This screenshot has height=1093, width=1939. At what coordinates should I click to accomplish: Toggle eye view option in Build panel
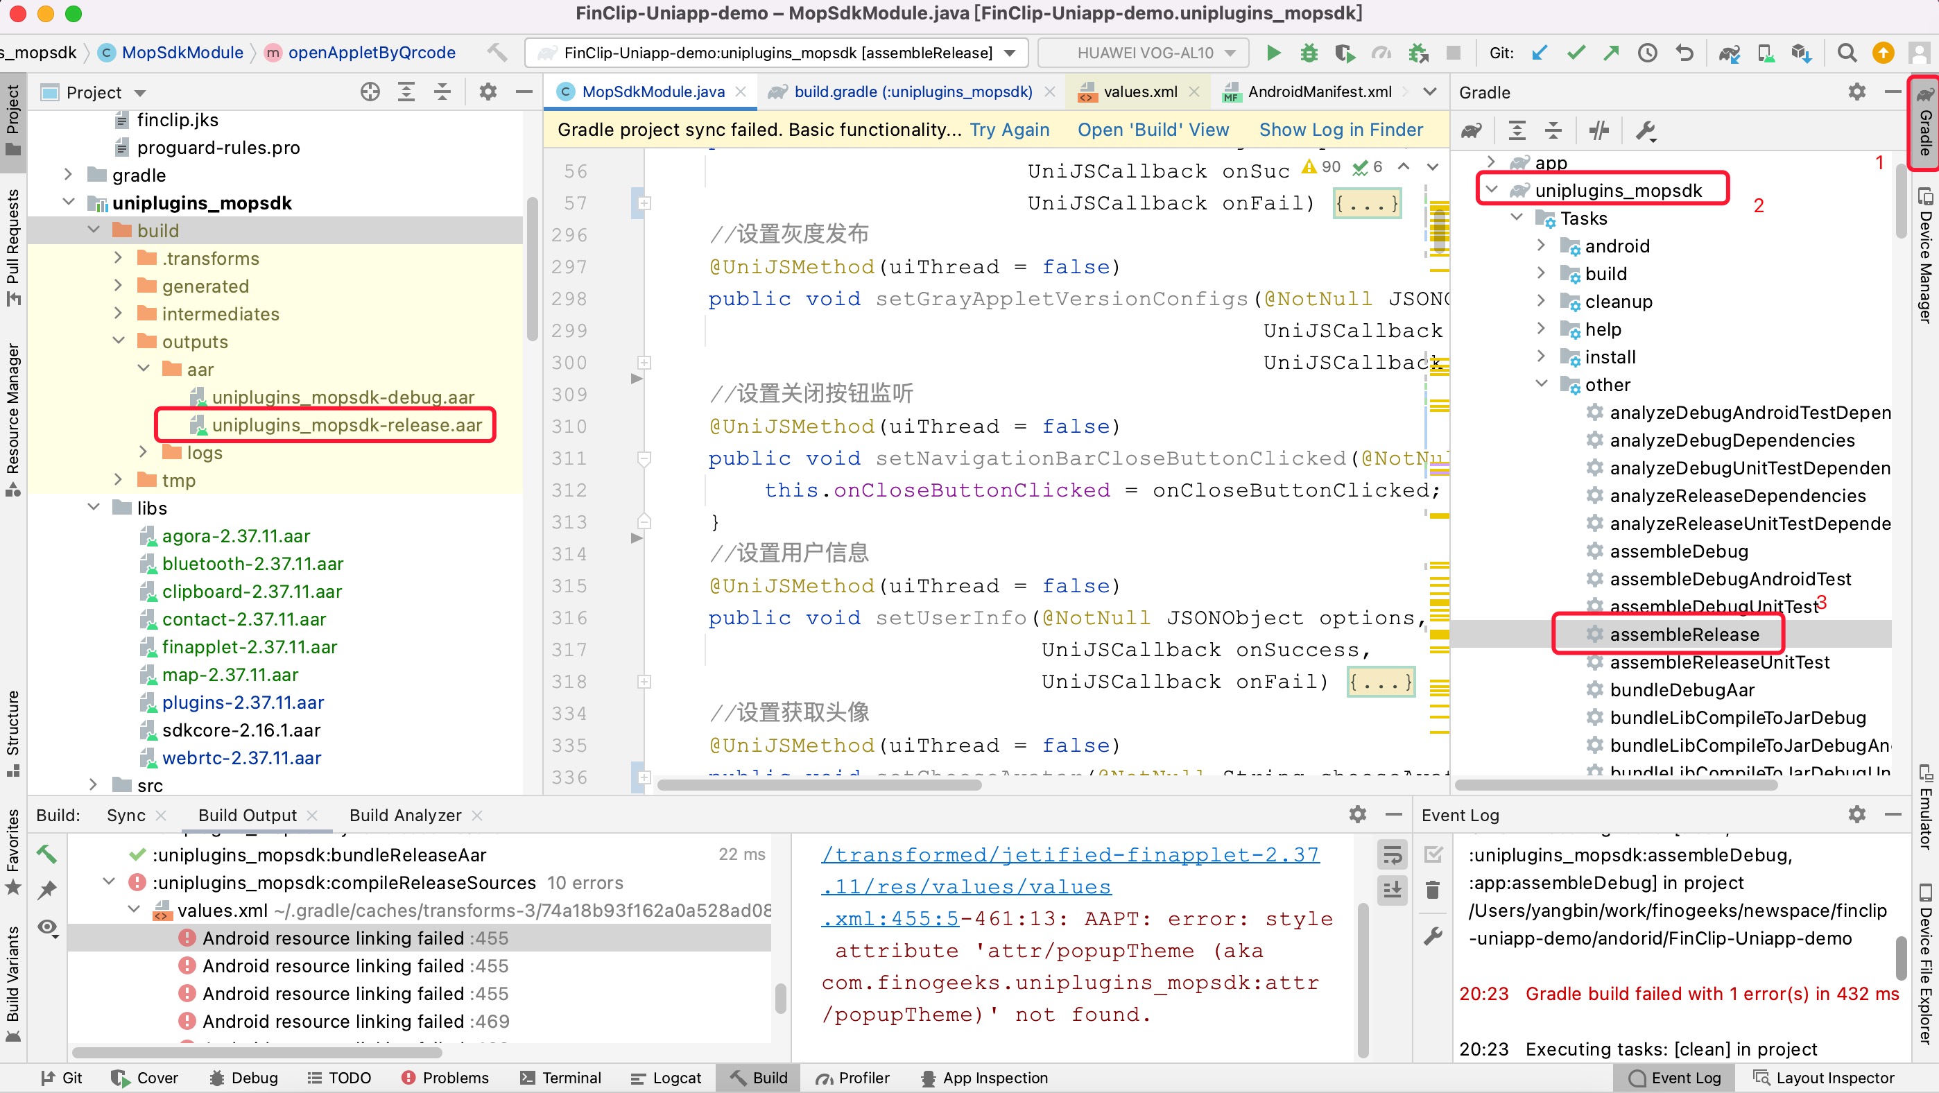click(x=47, y=927)
